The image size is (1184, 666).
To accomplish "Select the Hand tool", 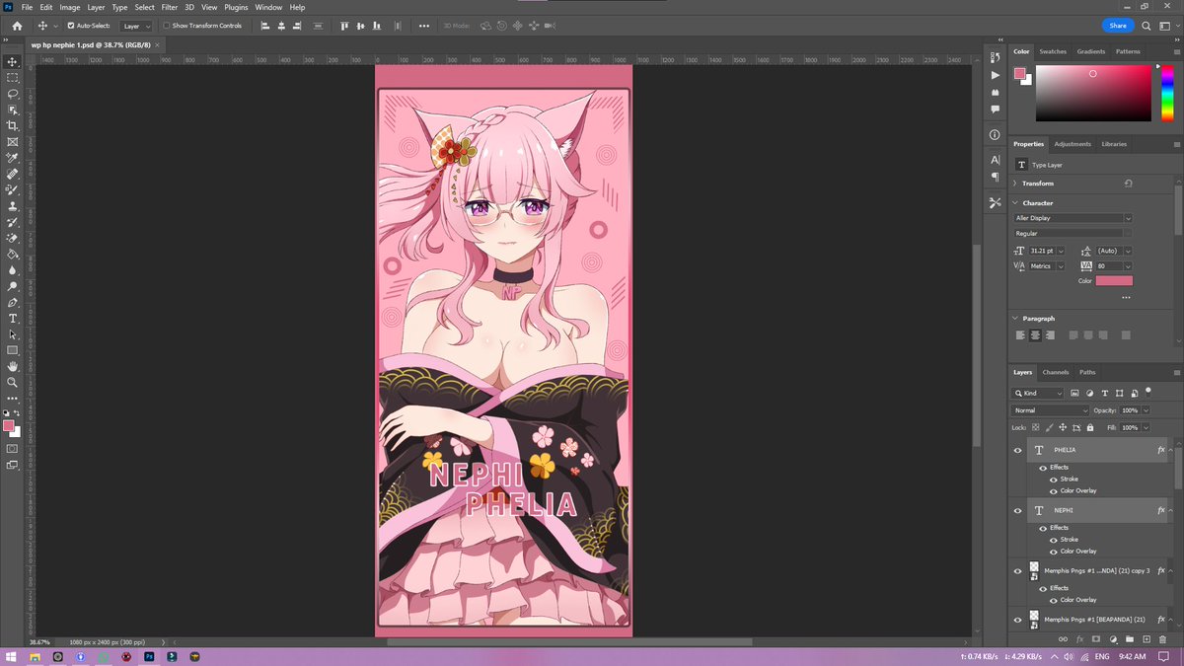I will [12, 366].
